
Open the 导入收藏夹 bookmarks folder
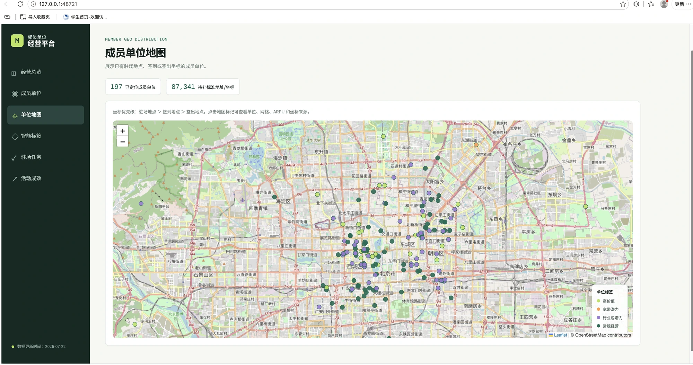35,17
